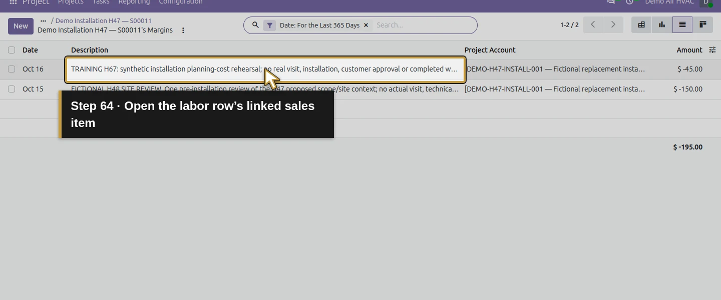721x300 pixels.
Task: Sort by the Date column header
Action: (30, 50)
